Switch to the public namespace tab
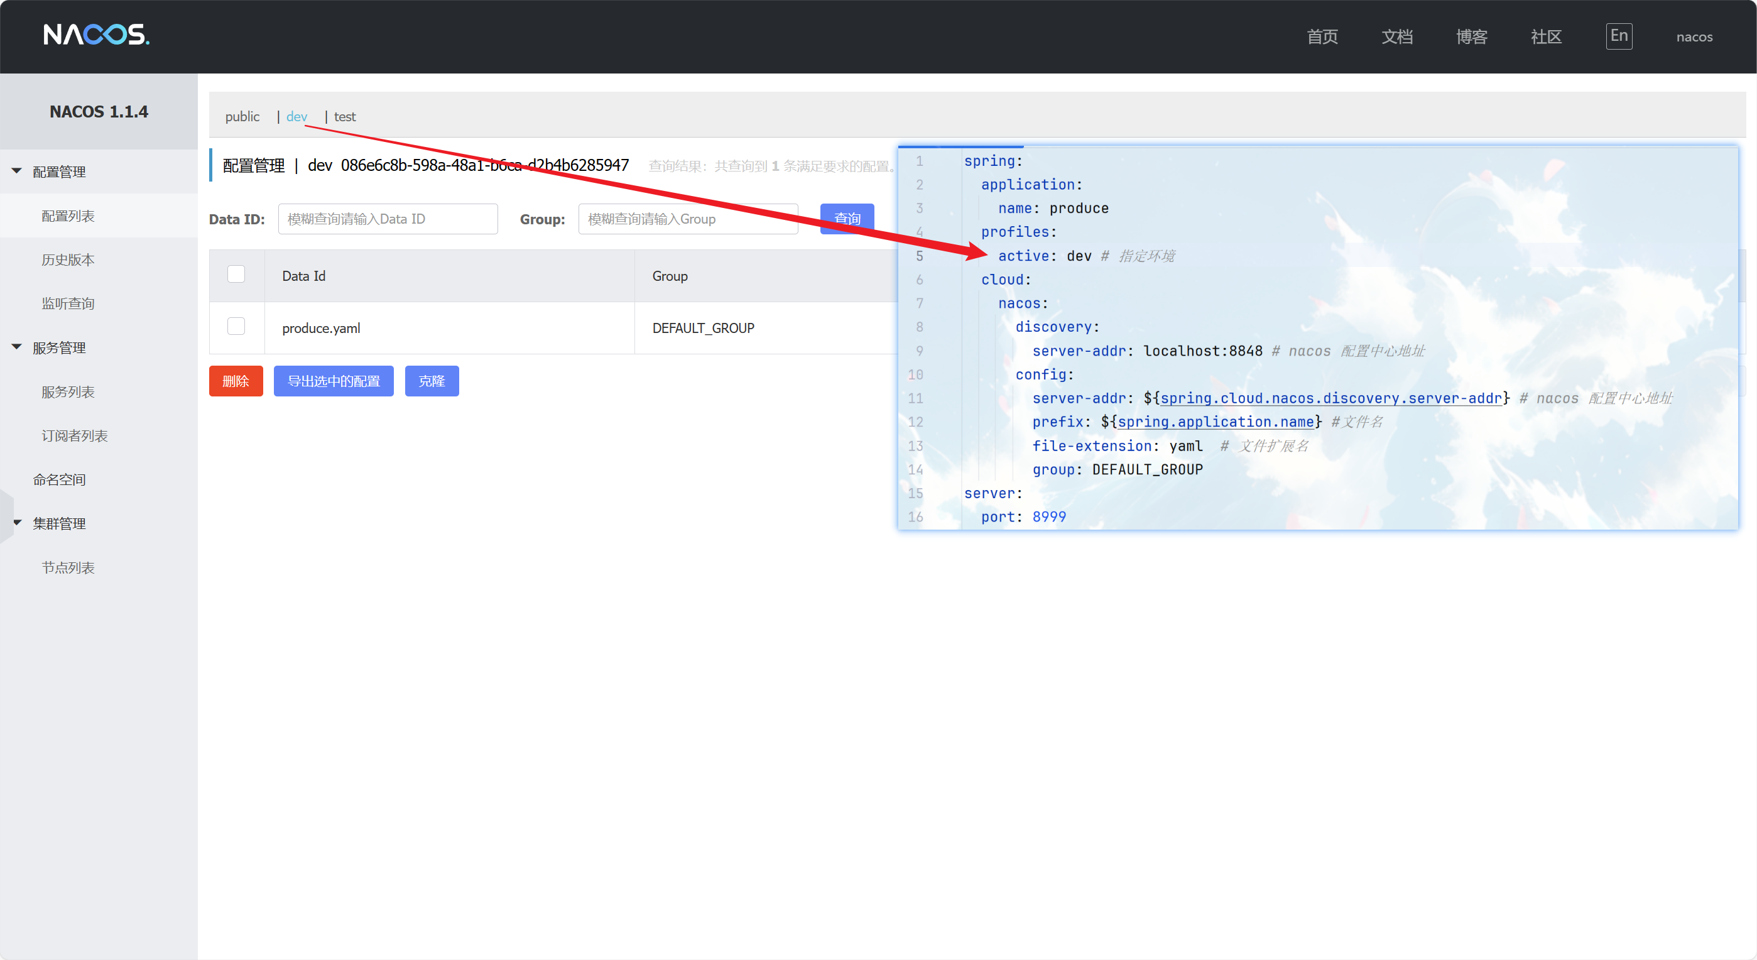1757x960 pixels. (242, 117)
